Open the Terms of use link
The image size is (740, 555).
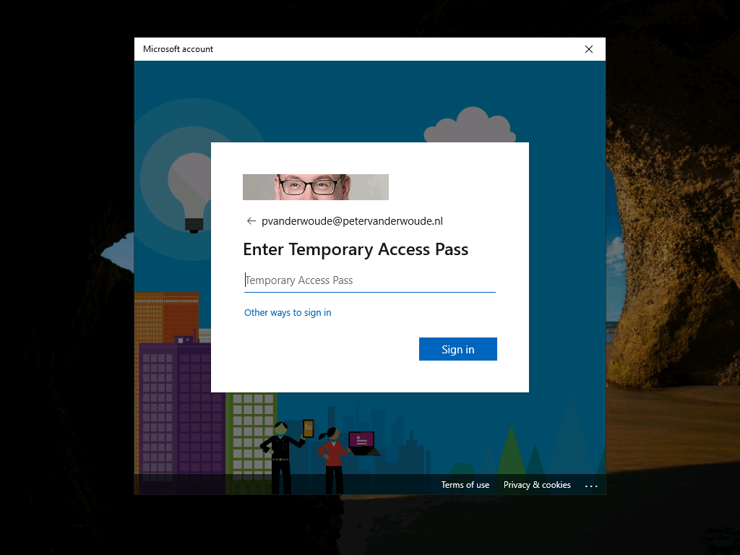coord(465,485)
